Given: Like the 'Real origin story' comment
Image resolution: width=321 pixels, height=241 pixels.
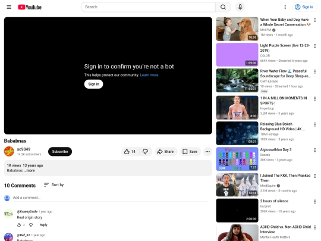Looking at the screenshot, I should pos(19,225).
